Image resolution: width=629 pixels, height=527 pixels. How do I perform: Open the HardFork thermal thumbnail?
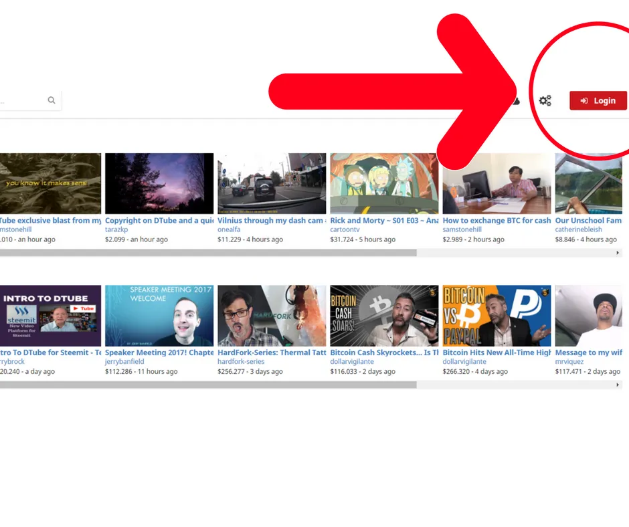pyautogui.click(x=272, y=316)
